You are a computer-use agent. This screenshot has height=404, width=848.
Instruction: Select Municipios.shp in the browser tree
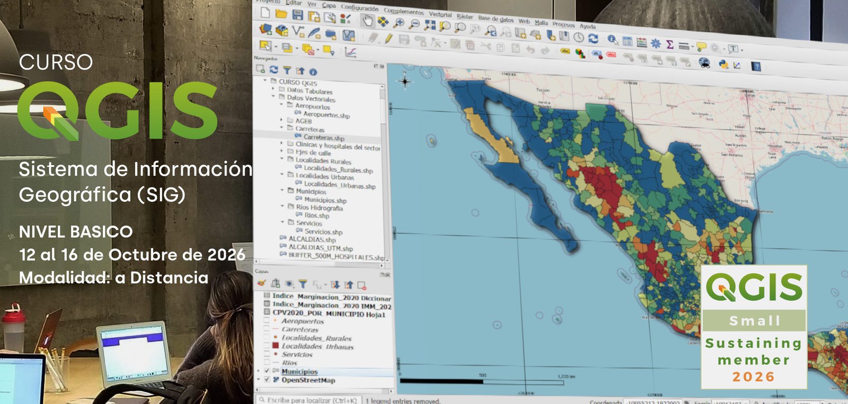pyautogui.click(x=325, y=200)
